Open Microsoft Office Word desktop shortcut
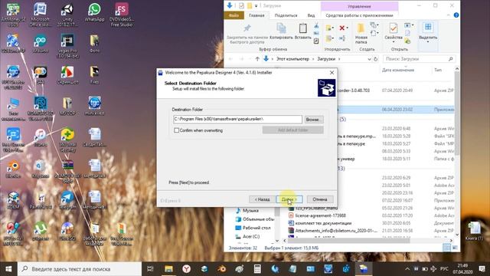The width and height of the screenshot is (490, 276). [x=40, y=15]
